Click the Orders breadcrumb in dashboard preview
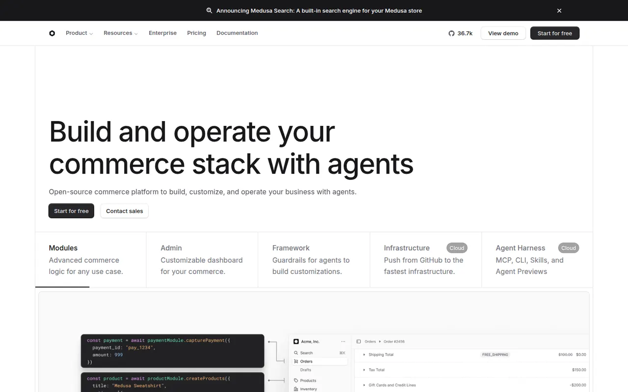Image resolution: width=628 pixels, height=392 pixels. tap(370, 342)
